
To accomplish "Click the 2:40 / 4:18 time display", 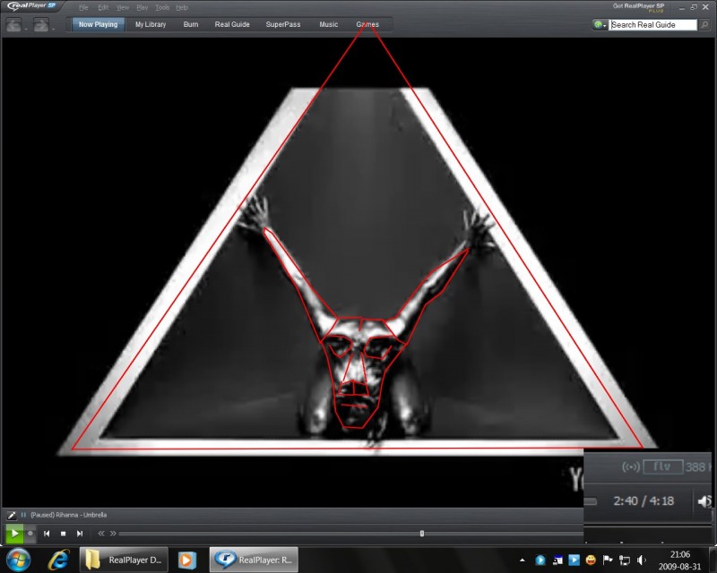I will pyautogui.click(x=644, y=501).
